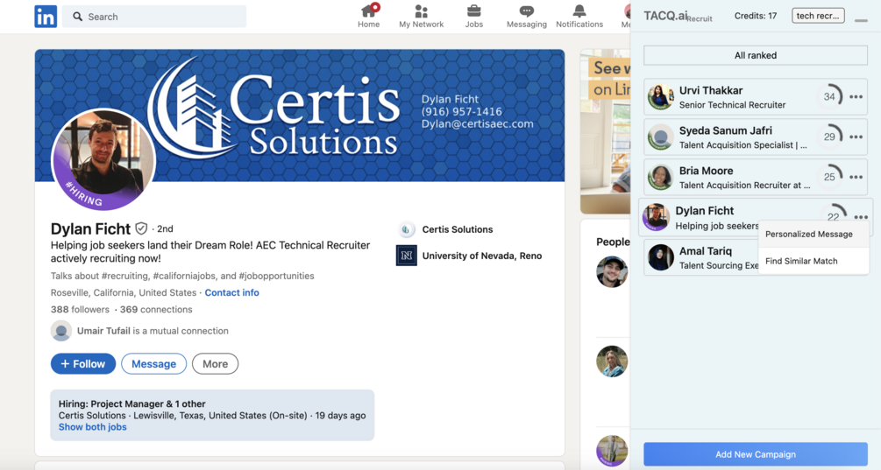Click Amal Tariq's avatar
The height and width of the screenshot is (470, 881).
(661, 257)
